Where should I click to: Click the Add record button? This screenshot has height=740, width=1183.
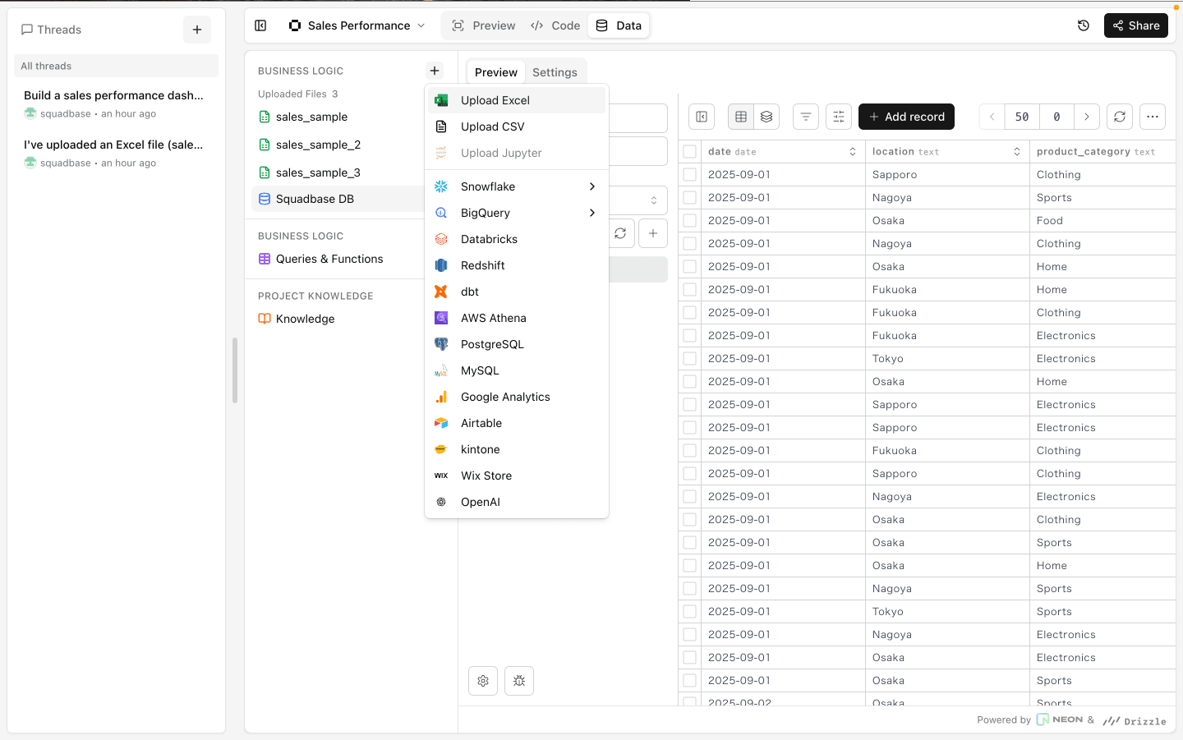click(x=906, y=117)
